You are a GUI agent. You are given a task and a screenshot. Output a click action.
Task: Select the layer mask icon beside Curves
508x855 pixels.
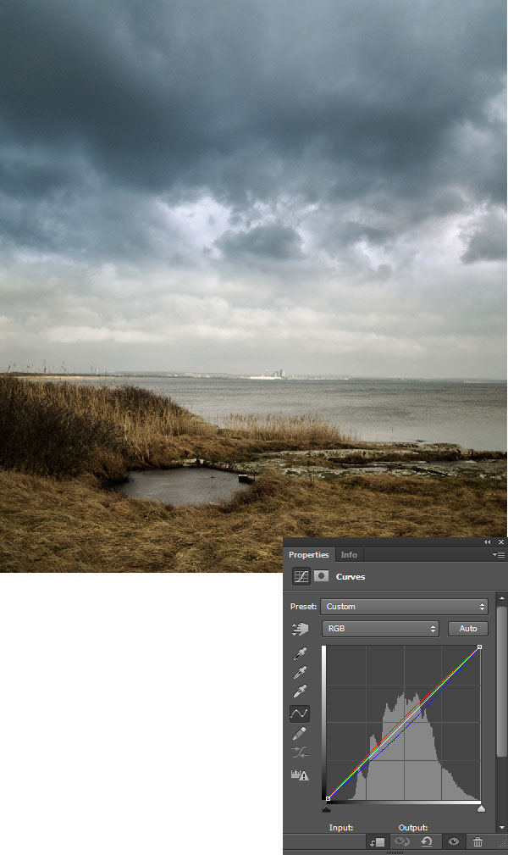[321, 576]
